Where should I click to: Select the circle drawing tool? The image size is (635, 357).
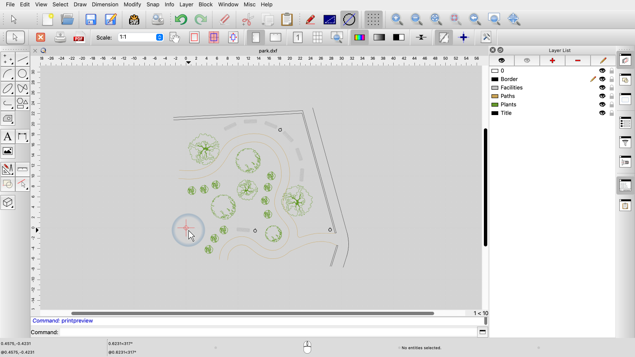(x=22, y=74)
